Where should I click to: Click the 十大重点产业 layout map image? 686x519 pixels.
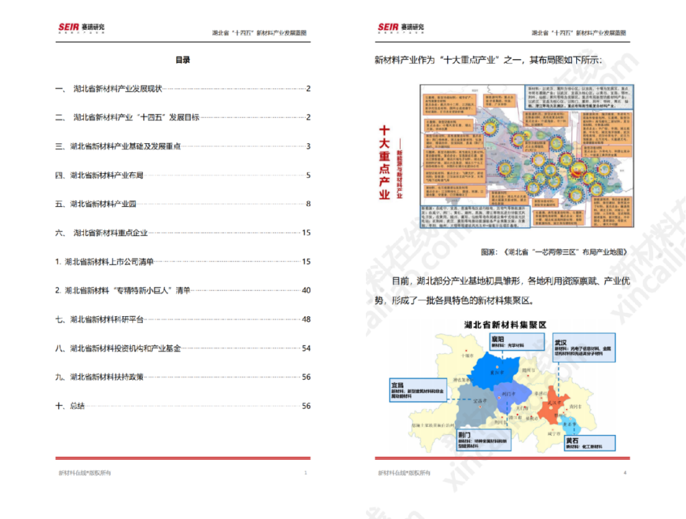click(527, 156)
